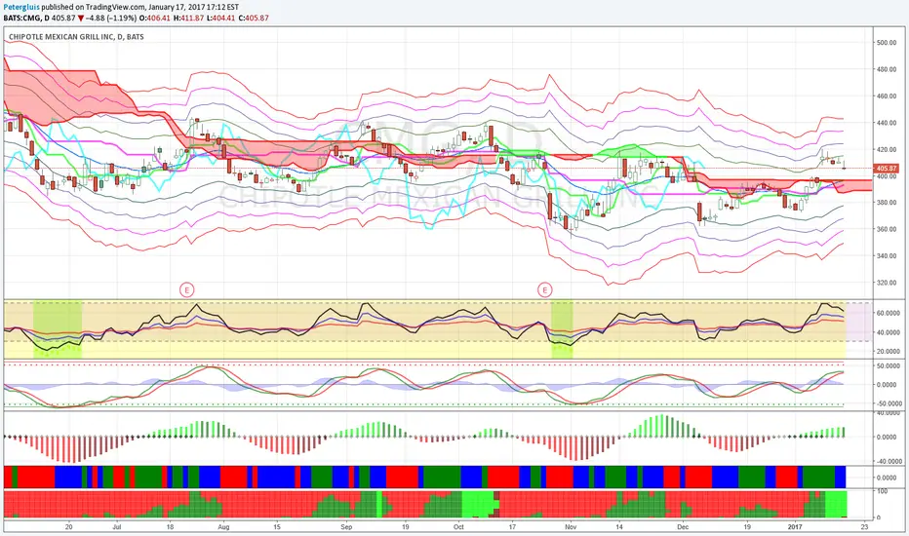Click the Sep date label on time axis

[346, 526]
